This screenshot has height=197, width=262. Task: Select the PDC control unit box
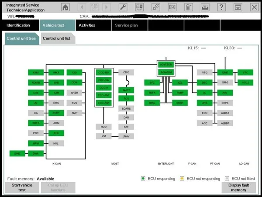click(36, 133)
